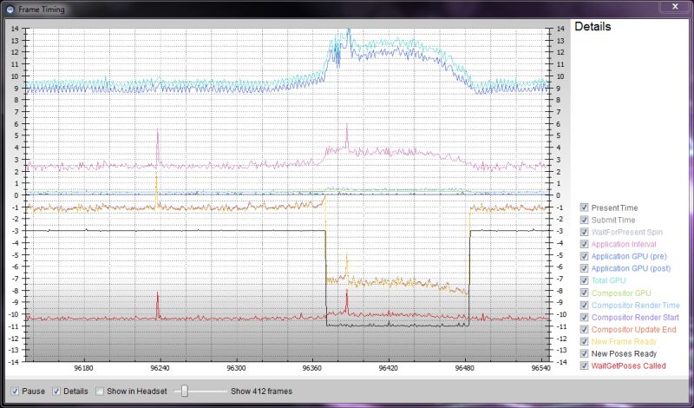Hide the New Frame Ready series
694x408 pixels.
[584, 341]
